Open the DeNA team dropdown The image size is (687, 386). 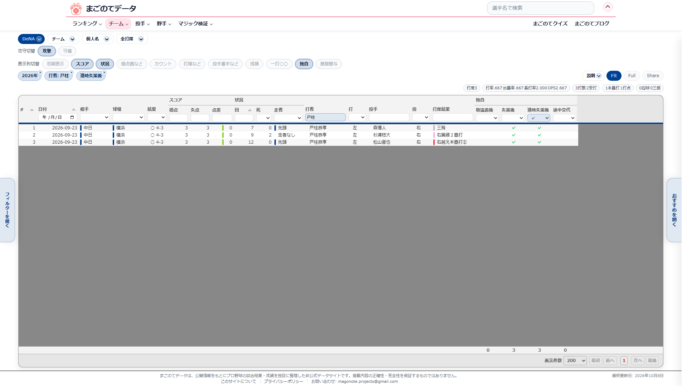[x=31, y=39]
